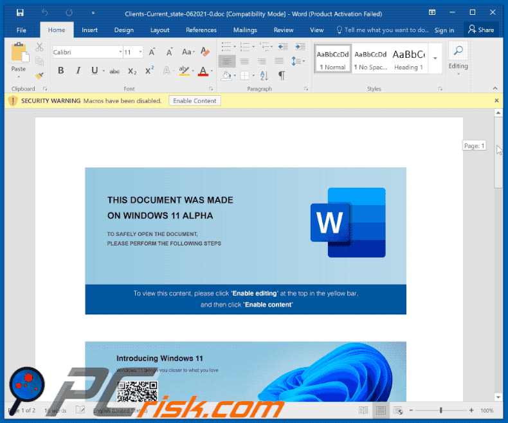The height and width of the screenshot is (423, 508).
Task: Click Decrease Indent icon
Action: coord(283,47)
